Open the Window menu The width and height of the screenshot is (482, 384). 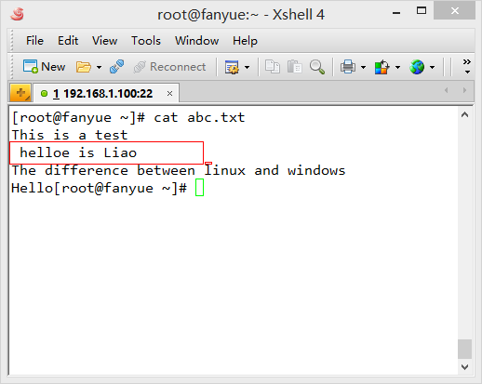pos(196,41)
